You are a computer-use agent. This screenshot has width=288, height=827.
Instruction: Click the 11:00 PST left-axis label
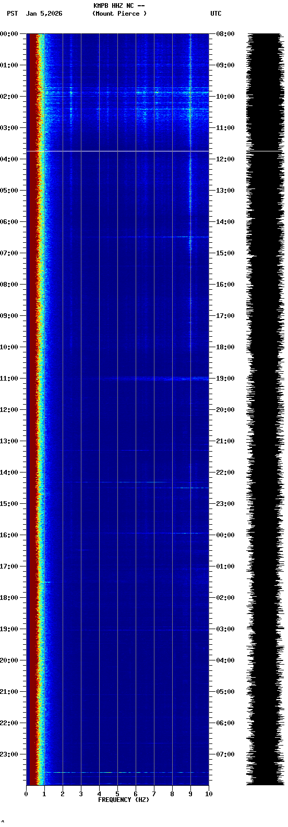tap(9, 379)
